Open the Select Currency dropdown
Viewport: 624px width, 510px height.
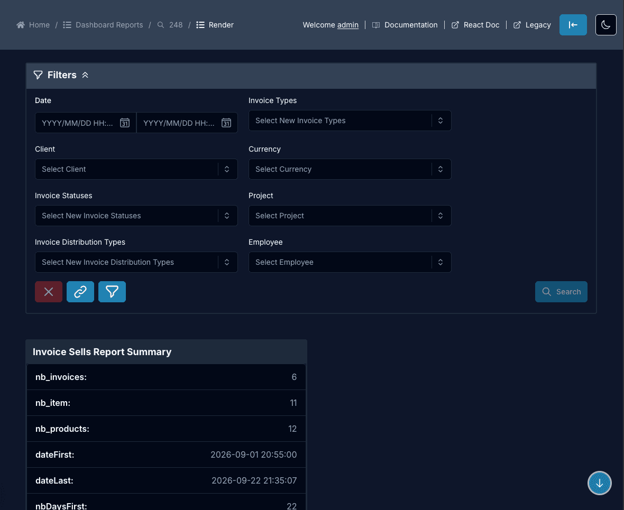coord(350,169)
